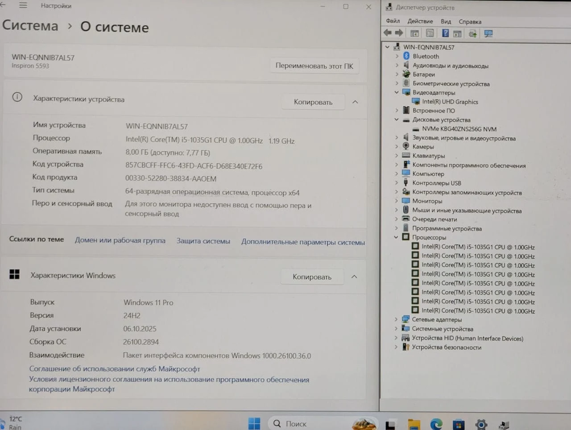Click the Сетевые адаптеры network icon
Screen dimensions: 571x430
click(x=405, y=319)
